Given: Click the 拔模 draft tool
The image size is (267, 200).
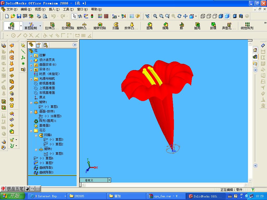Looking at the screenshot, I should [x=213, y=26].
